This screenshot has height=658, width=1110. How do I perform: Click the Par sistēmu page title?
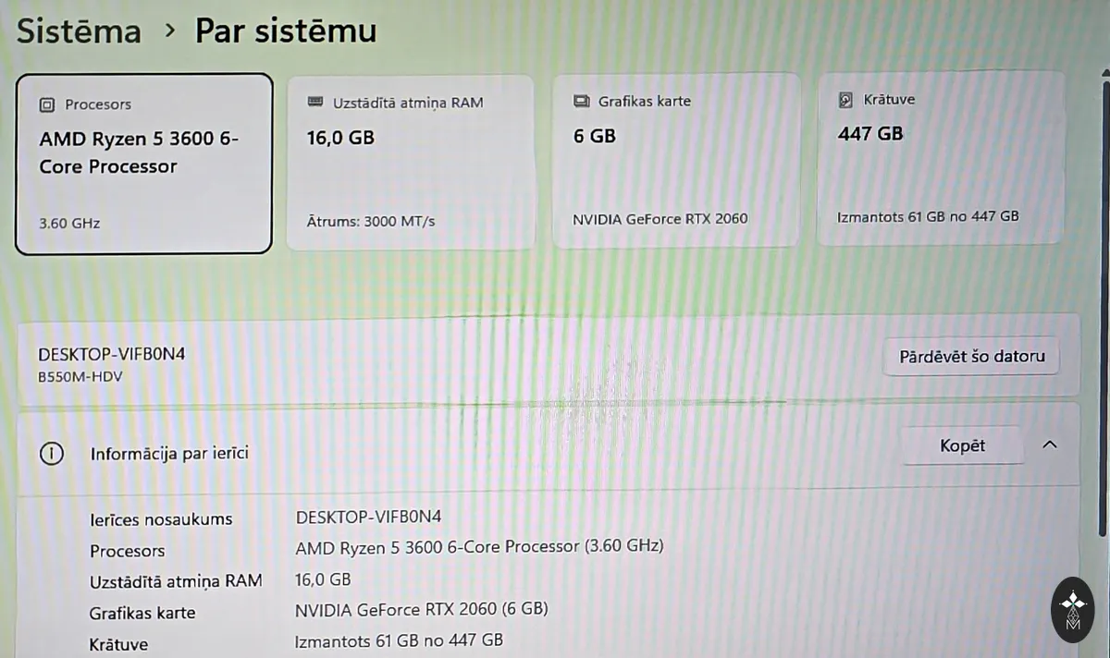coord(286,30)
